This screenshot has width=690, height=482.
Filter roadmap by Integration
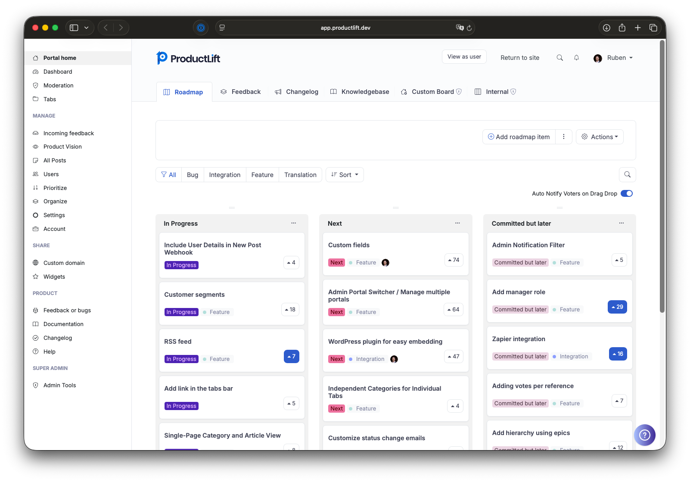pos(225,174)
